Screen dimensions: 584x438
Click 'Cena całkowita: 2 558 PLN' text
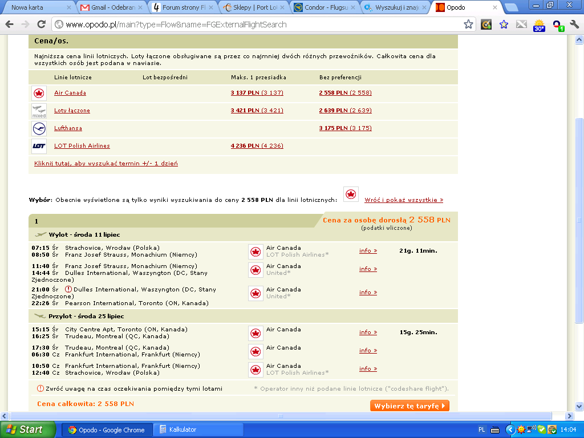(x=86, y=404)
